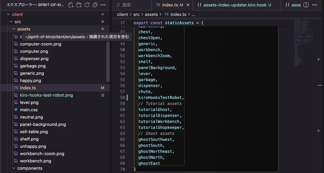
Task: Open computer-zoom.png file
Action: point(40,44)
